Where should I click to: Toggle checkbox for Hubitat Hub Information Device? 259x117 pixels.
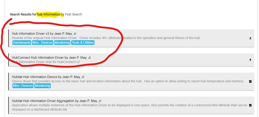[x=250, y=81]
